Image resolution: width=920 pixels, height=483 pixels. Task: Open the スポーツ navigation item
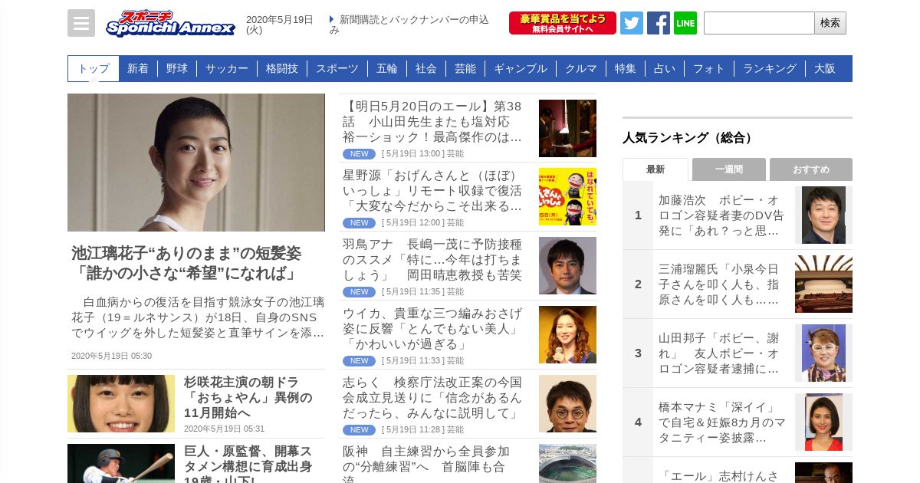[x=337, y=68]
